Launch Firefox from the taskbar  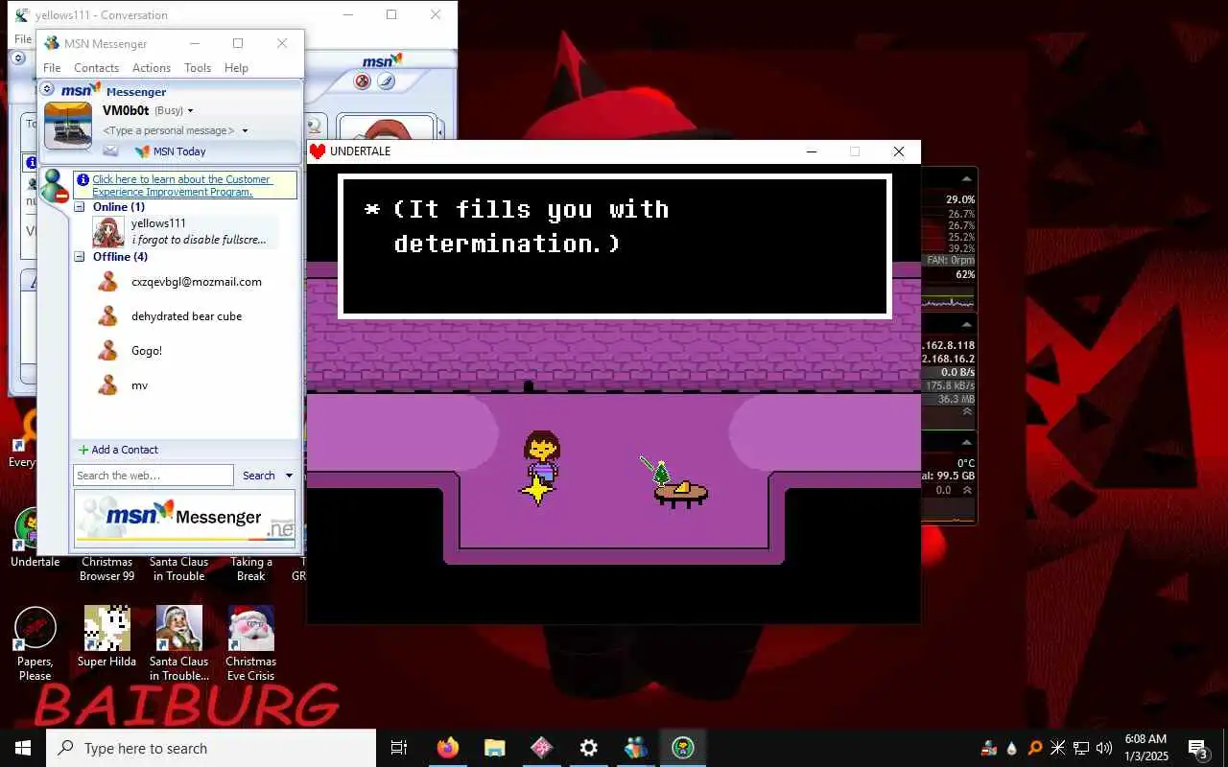click(x=447, y=748)
